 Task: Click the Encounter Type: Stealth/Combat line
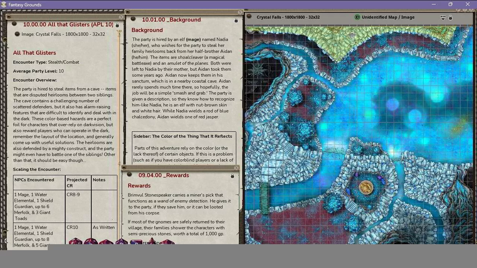click(46, 62)
